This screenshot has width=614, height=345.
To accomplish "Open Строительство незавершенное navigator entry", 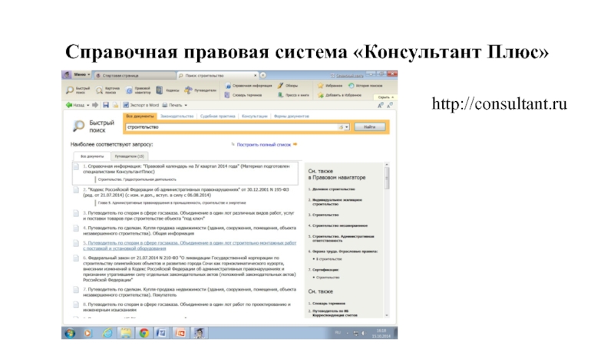I will click(340, 225).
